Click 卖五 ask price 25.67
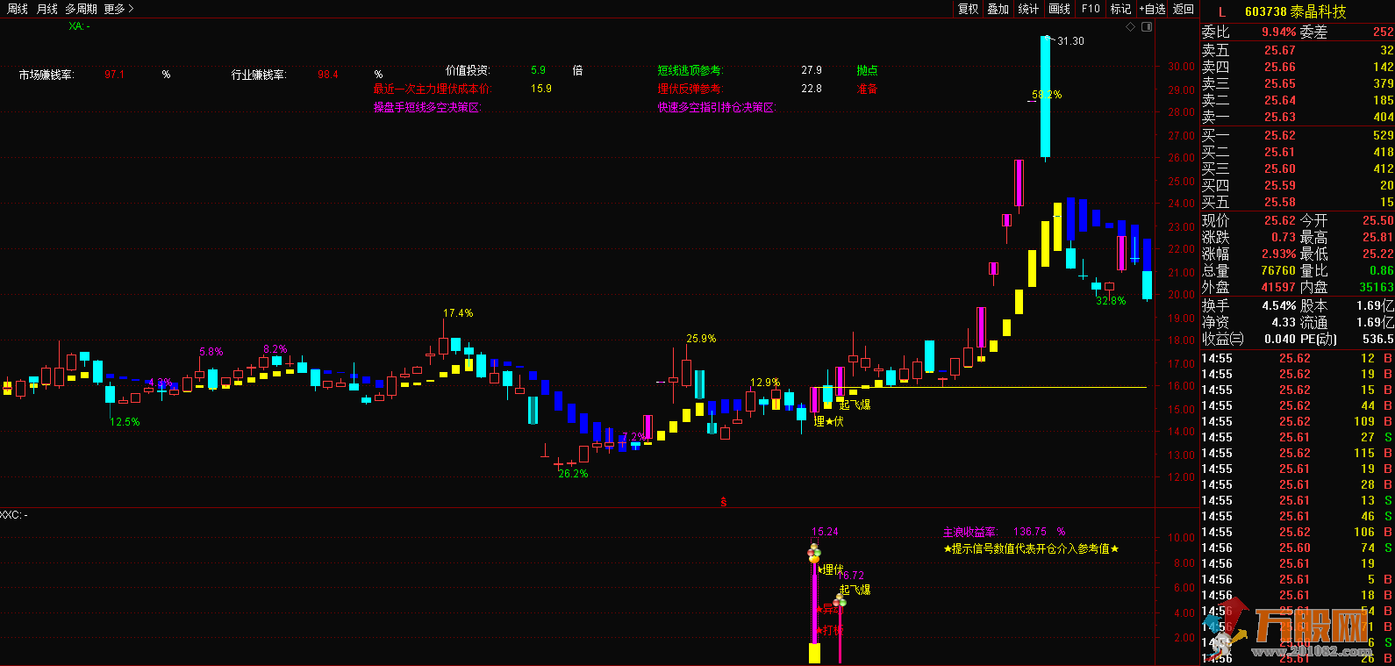 point(1279,51)
